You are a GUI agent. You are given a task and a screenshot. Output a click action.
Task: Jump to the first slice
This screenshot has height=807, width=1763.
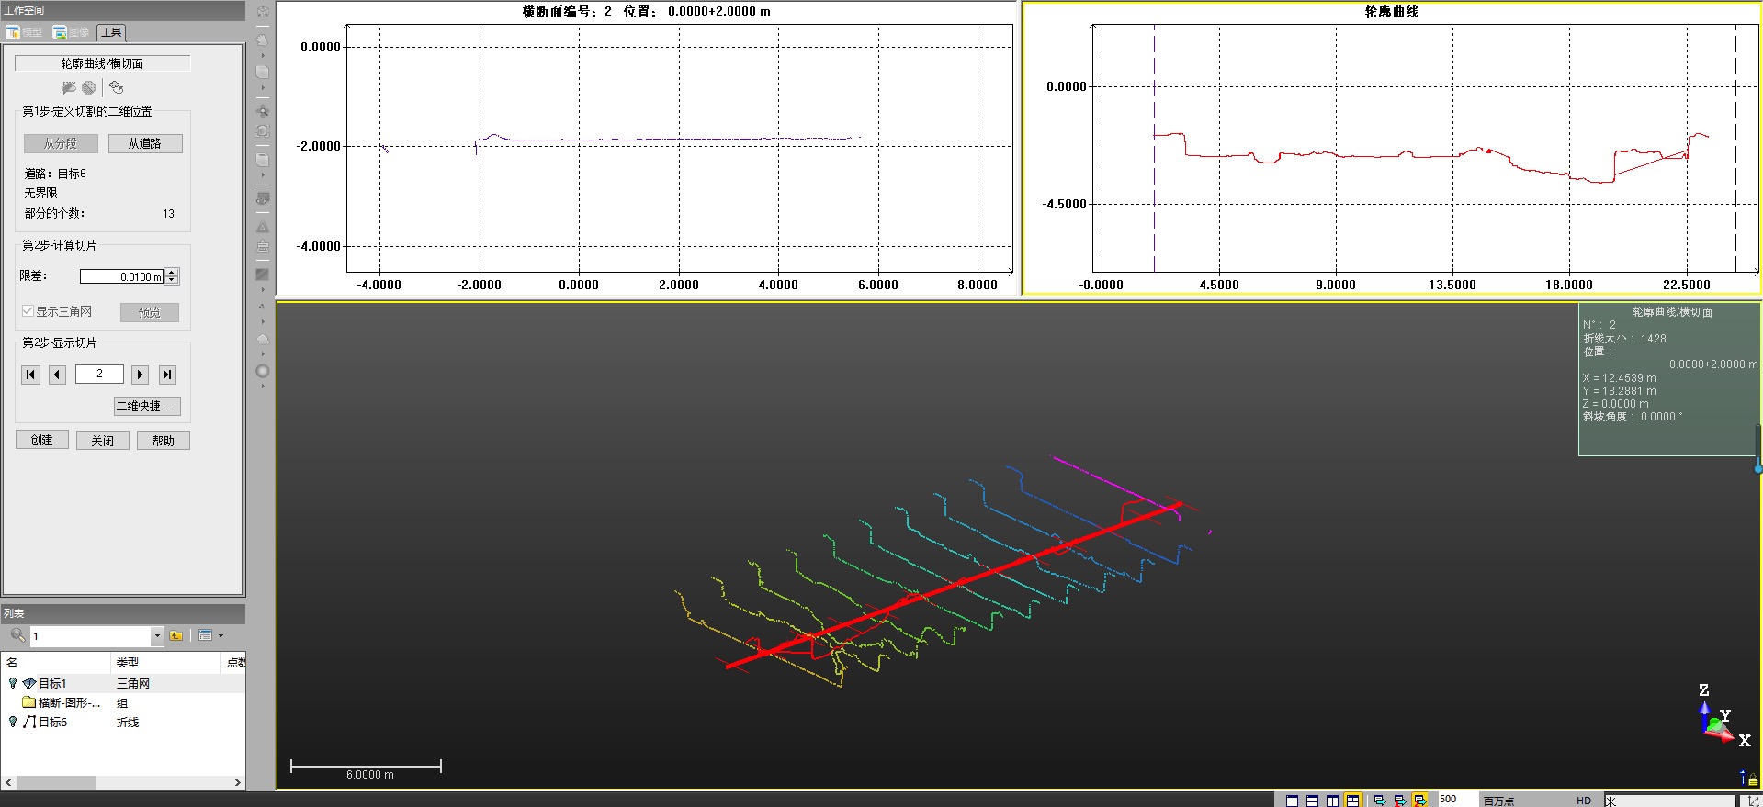click(x=30, y=374)
